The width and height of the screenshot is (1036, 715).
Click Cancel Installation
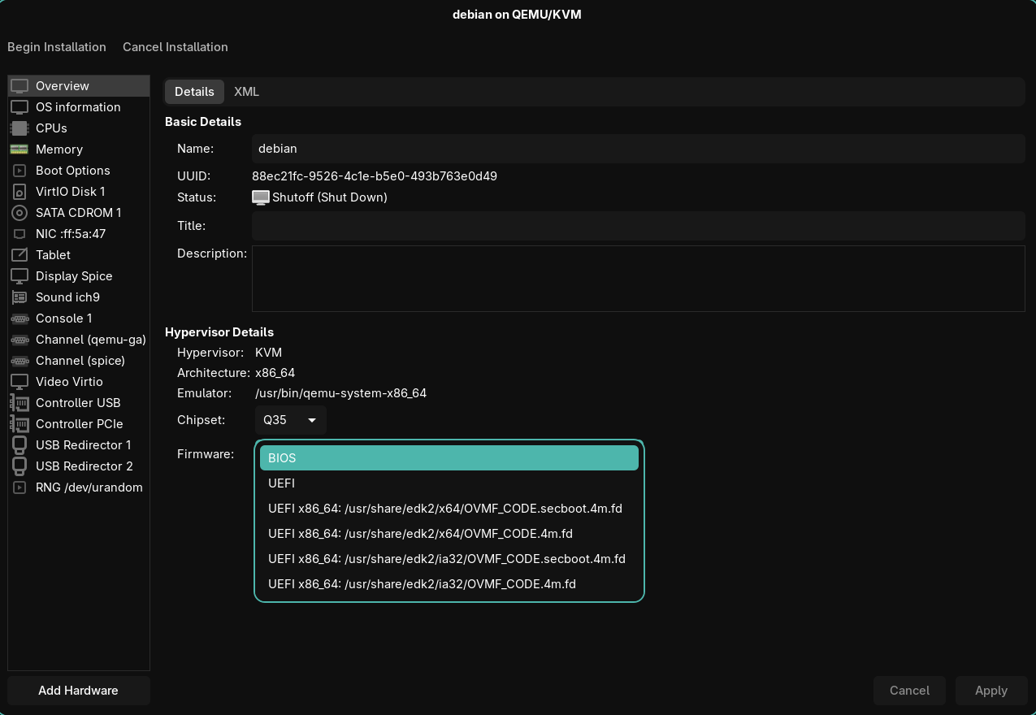point(176,47)
